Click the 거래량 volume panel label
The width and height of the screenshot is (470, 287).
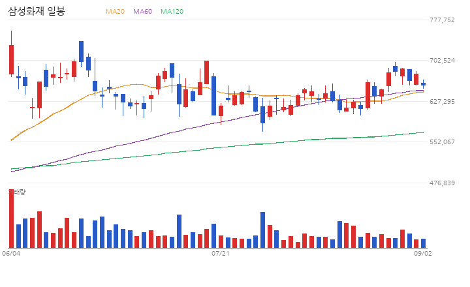click(x=17, y=192)
